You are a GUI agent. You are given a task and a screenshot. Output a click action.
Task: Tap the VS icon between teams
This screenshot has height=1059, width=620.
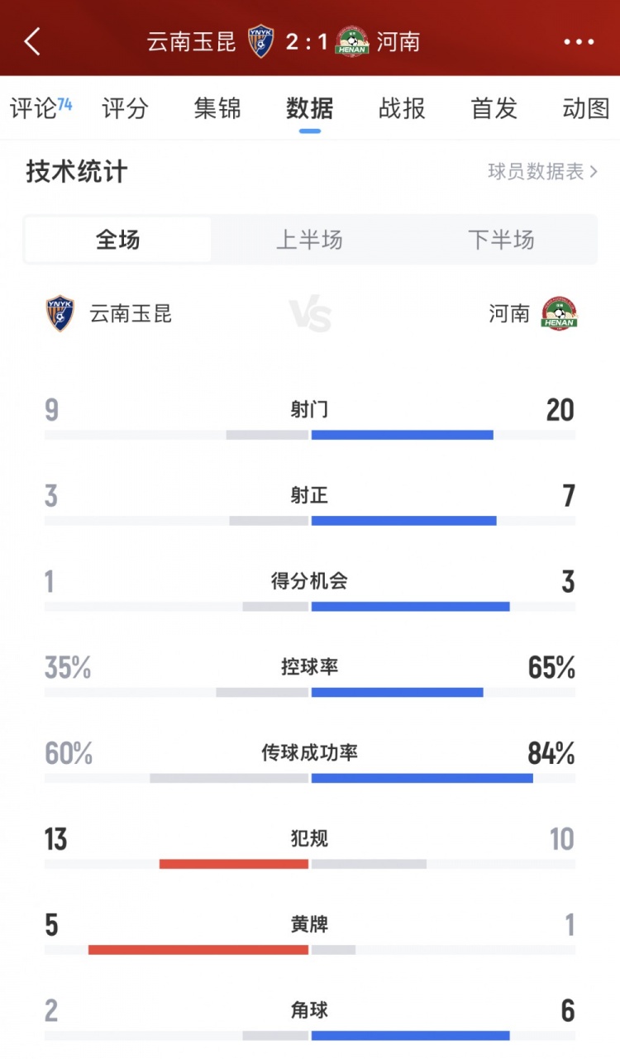coord(310,315)
